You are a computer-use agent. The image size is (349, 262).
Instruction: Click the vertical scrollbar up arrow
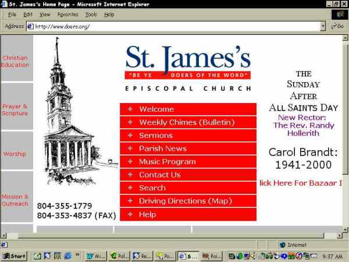[x=345, y=38]
